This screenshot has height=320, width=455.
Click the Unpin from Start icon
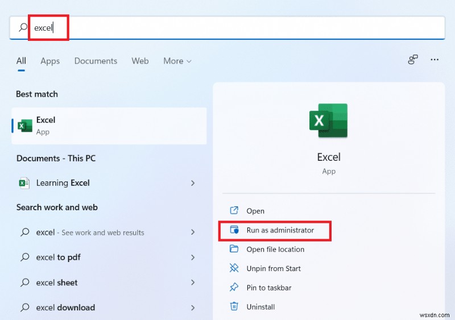234,268
